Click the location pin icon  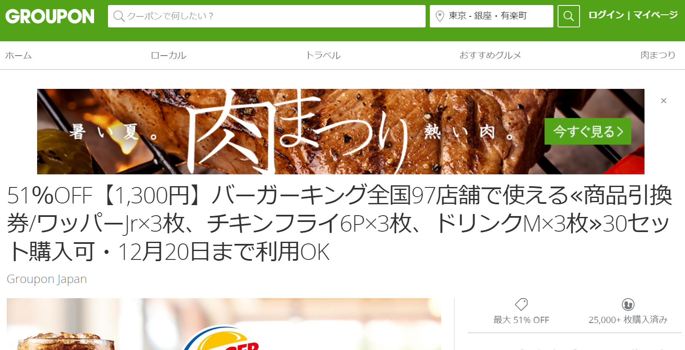pos(440,16)
